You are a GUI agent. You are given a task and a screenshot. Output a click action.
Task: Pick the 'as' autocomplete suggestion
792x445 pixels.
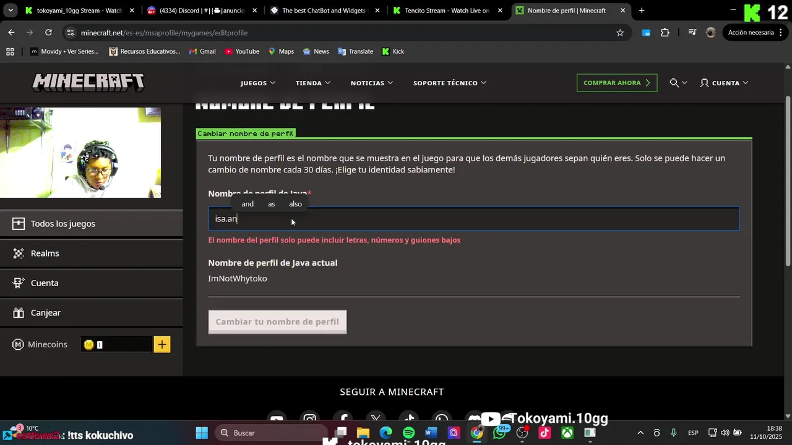point(272,204)
